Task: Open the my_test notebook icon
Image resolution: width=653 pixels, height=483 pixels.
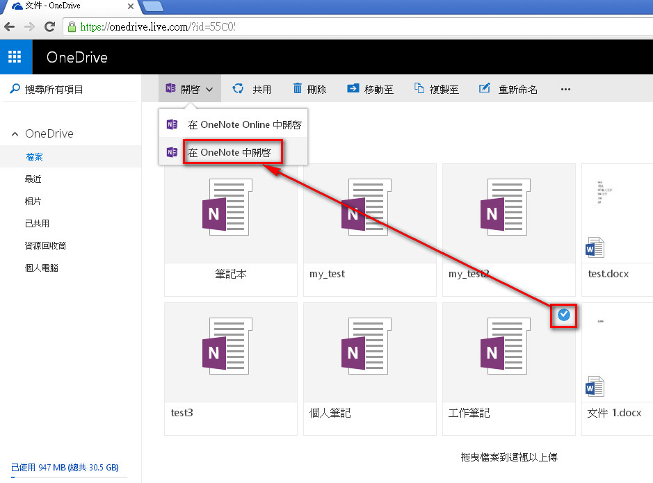Action: (x=366, y=207)
